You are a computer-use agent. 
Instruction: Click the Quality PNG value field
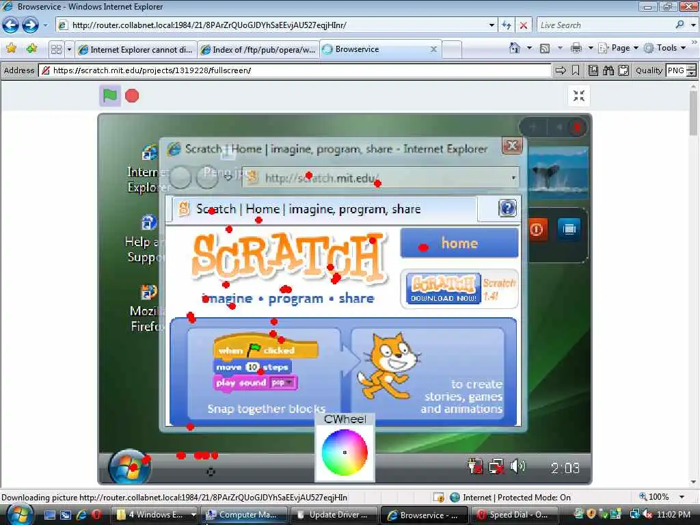[x=676, y=70]
